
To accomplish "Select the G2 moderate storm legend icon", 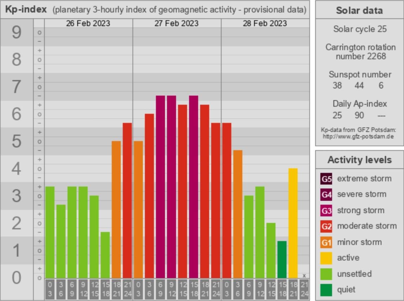I will 326,226.
